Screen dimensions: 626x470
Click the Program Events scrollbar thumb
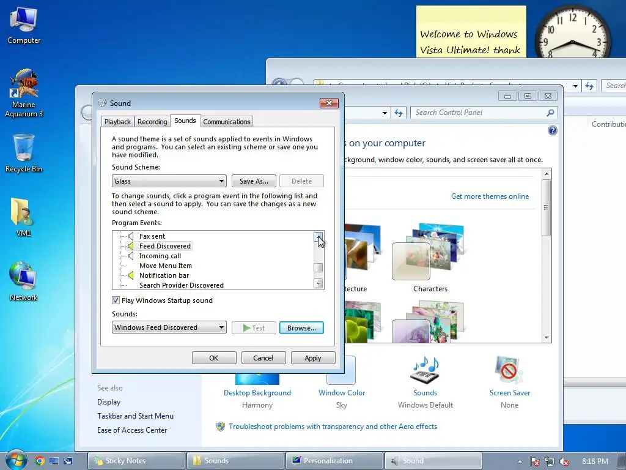(318, 268)
